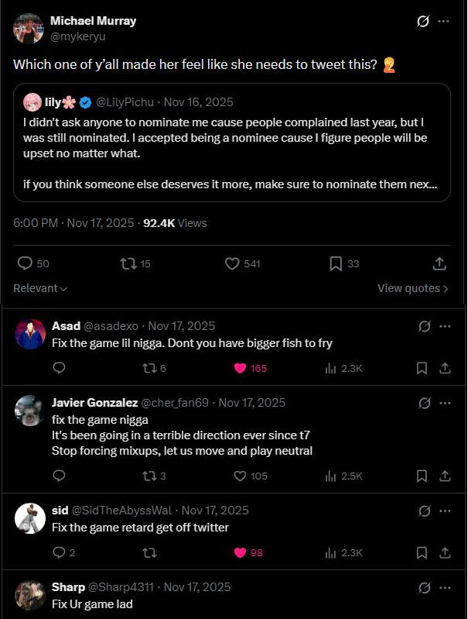View analytics on Asad's reply
Screen dimensions: 468x619
pyautogui.click(x=333, y=368)
